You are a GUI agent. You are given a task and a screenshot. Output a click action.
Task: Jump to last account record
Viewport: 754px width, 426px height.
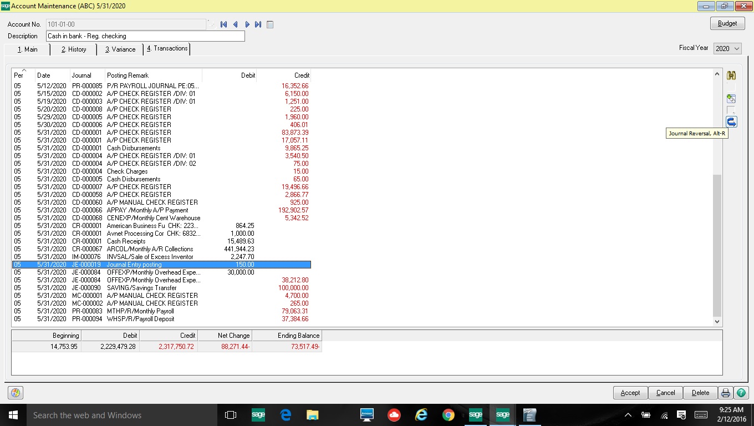258,24
